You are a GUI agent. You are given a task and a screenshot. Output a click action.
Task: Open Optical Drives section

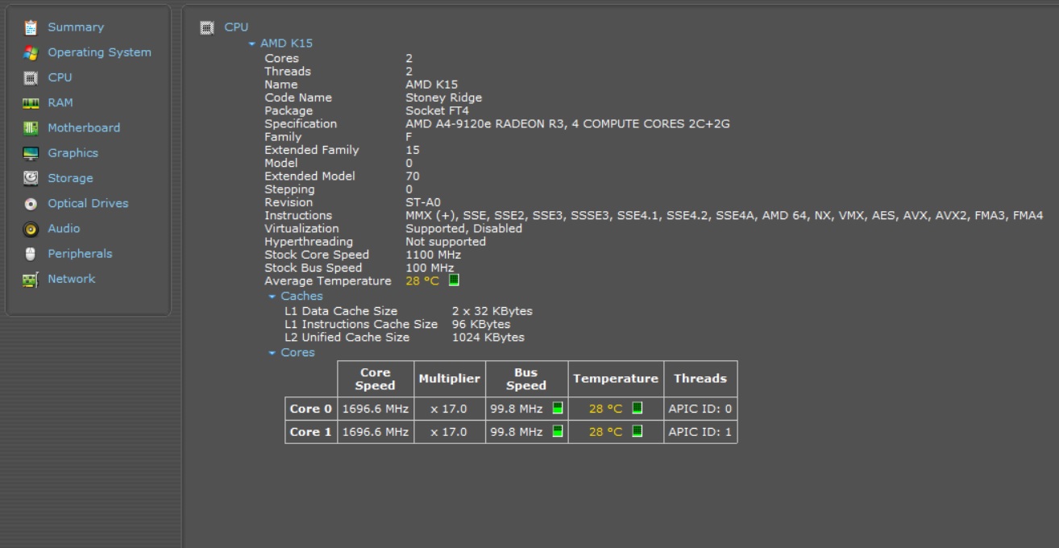click(x=88, y=204)
